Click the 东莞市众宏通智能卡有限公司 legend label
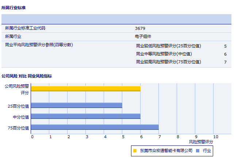Screen dimensions: 242x160 coord(166,151)
